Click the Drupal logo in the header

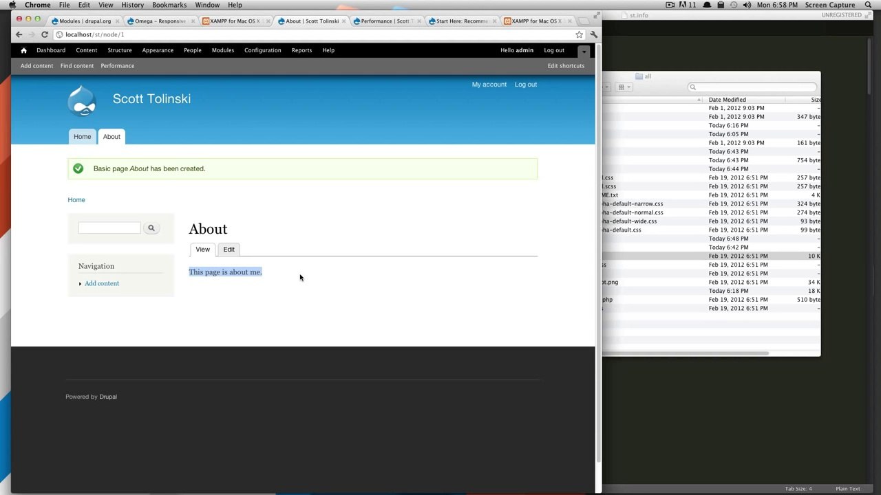pos(82,100)
